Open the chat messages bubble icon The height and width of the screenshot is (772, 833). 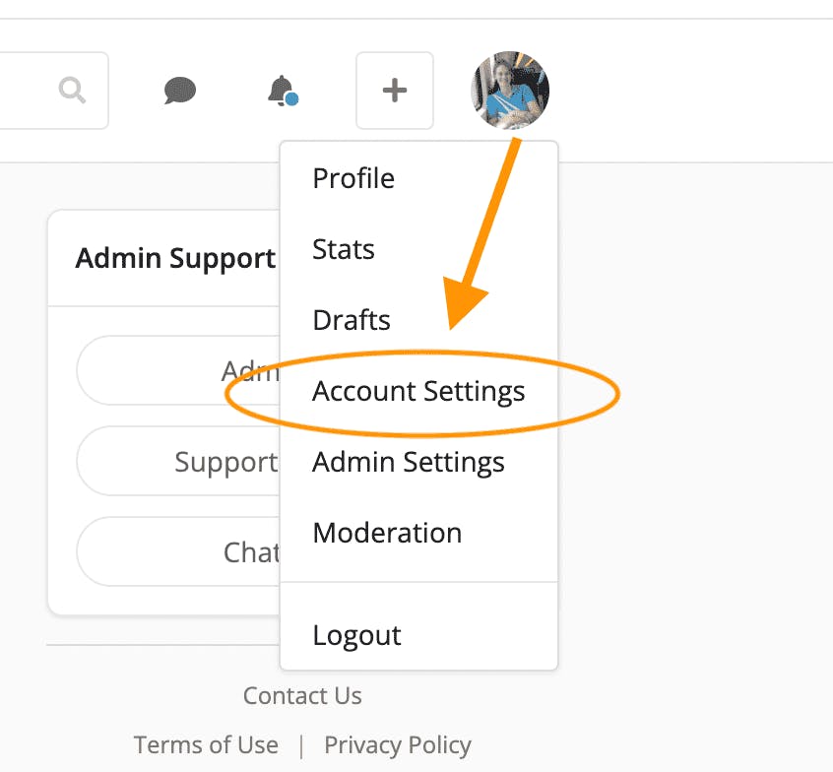180,91
